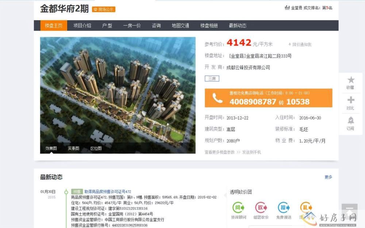This screenshot has height=228, width=365.
Task: Click the bar chart ranking icon
Action: [x=287, y=8]
